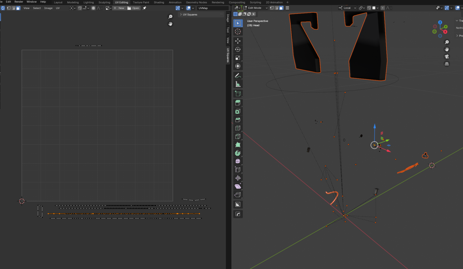The height and width of the screenshot is (269, 463).
Task: Open the Local transform orientation dropdown
Action: tap(347, 8)
